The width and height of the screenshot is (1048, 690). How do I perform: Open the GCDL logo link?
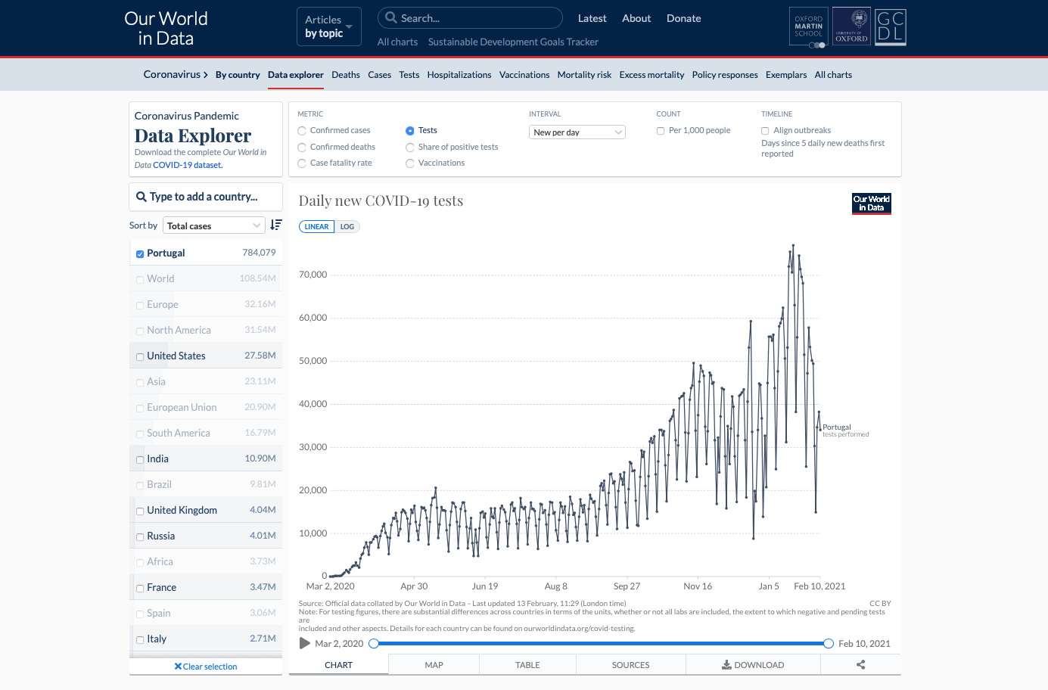coord(891,27)
